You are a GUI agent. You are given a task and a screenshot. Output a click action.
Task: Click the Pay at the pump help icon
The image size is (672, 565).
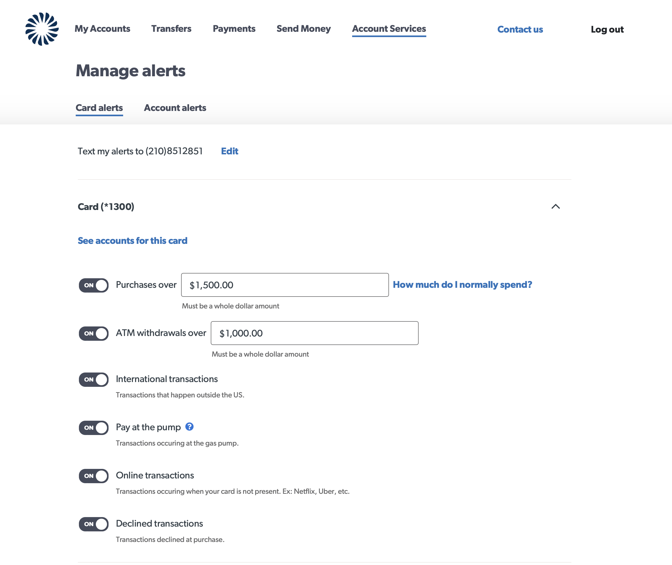pyautogui.click(x=189, y=427)
